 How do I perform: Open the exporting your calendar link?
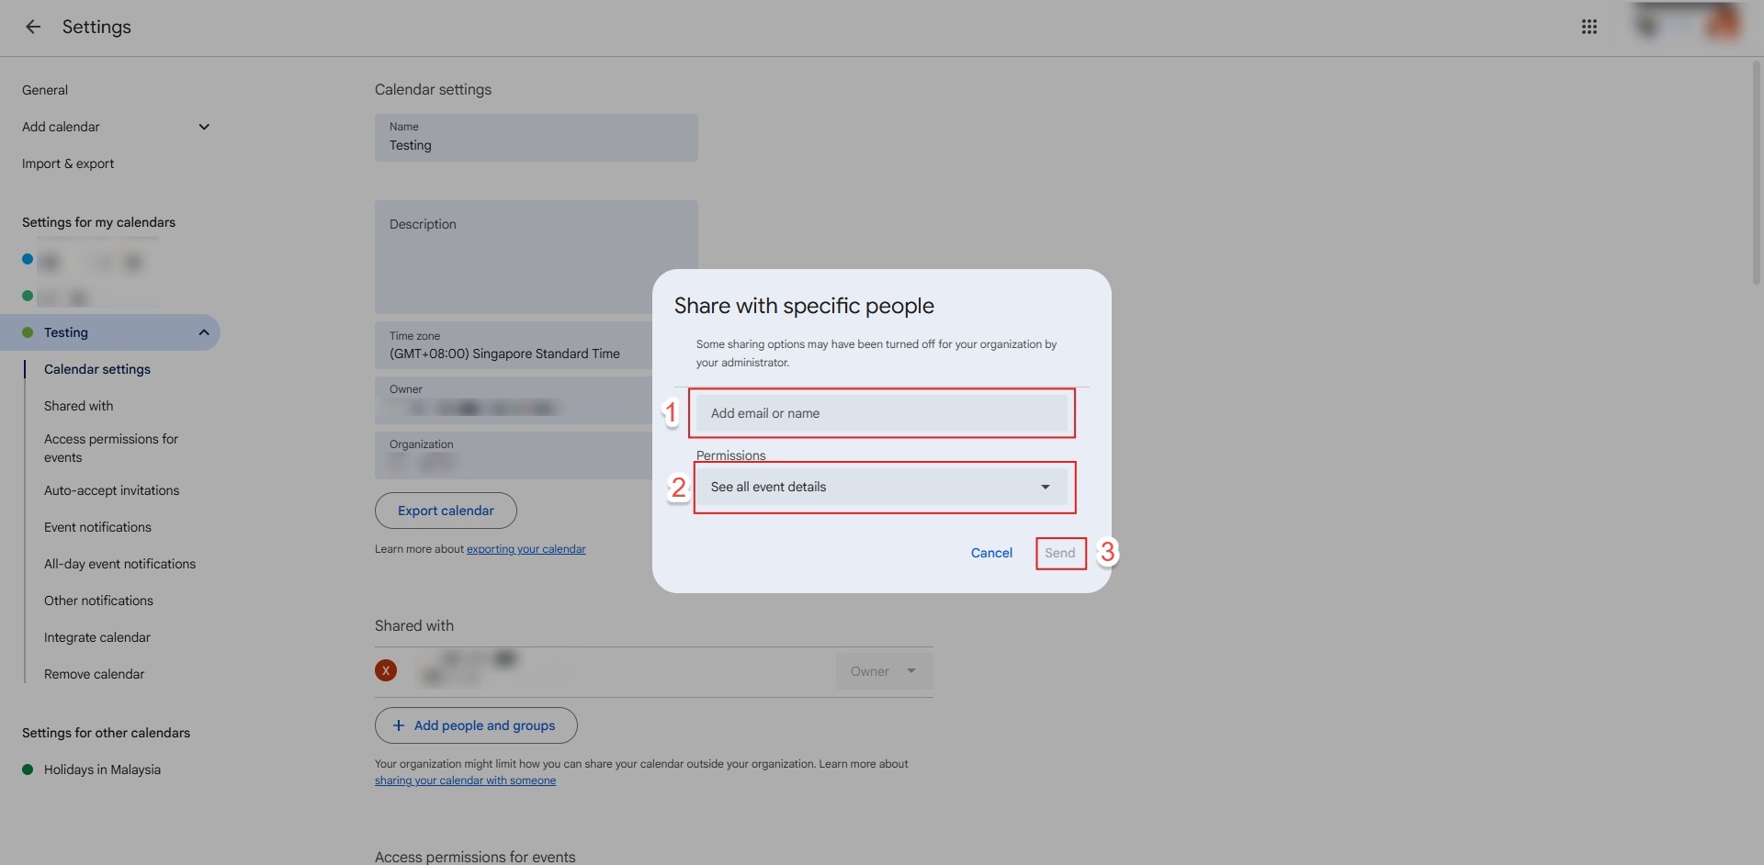tap(526, 549)
